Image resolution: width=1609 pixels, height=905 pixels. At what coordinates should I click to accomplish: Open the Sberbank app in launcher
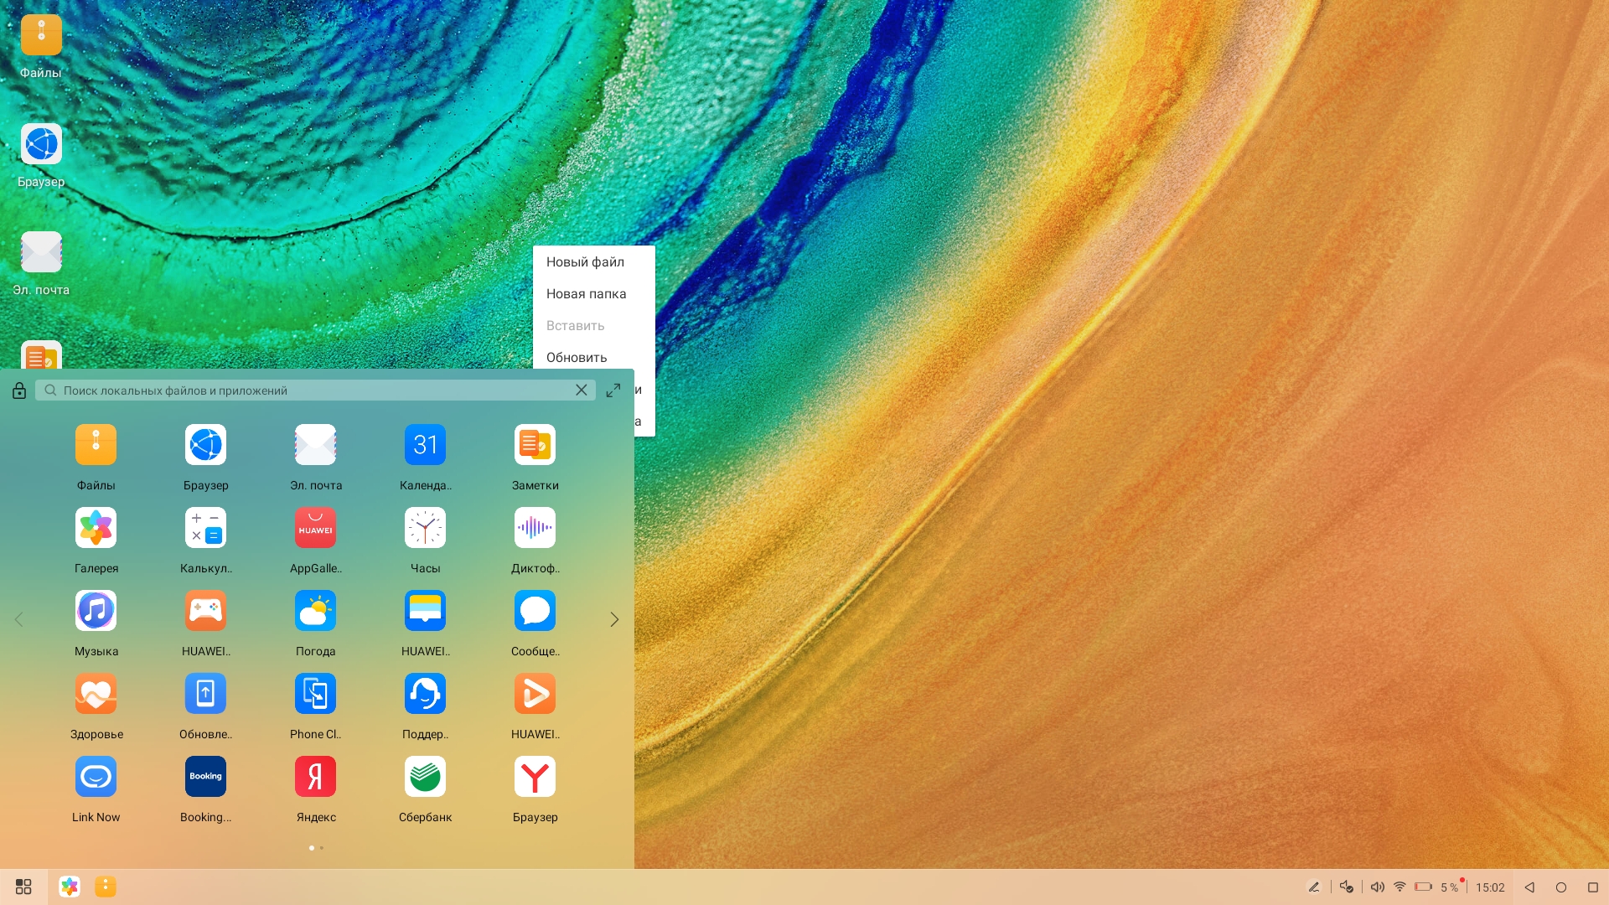[x=425, y=777]
